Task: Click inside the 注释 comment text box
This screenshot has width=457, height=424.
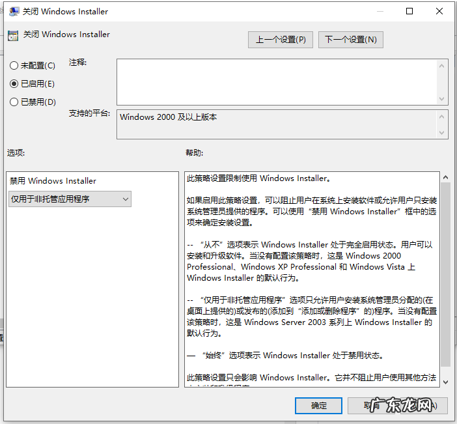Action: tap(277, 82)
